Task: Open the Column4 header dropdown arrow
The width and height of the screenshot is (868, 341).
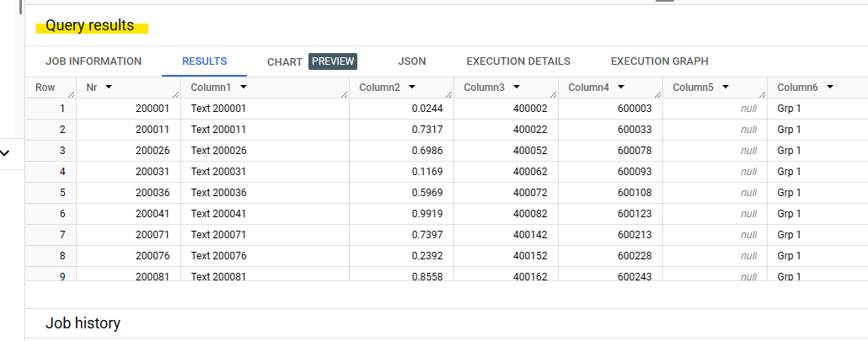Action: (x=620, y=88)
